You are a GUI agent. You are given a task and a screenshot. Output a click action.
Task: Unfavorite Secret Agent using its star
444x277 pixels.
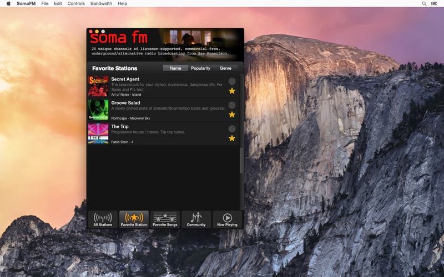232,91
